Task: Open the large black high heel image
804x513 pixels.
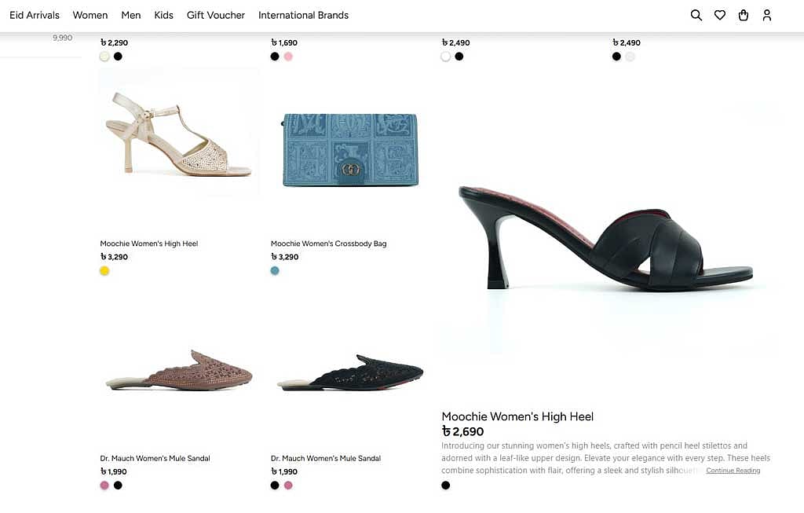Action: (606, 237)
